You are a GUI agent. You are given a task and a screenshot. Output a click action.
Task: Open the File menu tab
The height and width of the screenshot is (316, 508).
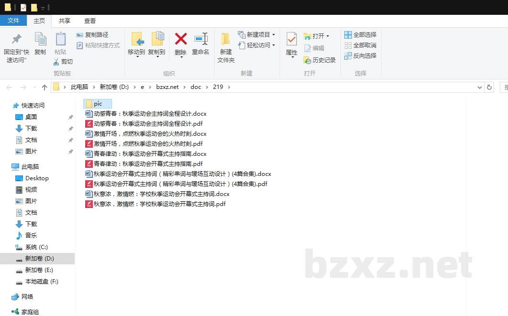[x=13, y=21]
